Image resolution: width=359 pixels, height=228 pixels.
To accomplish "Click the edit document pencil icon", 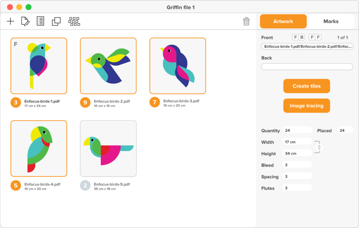I will [x=25, y=21].
